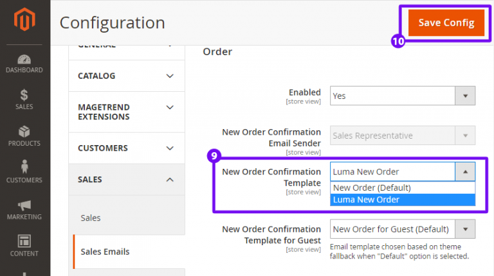Open the Products box icon menu

24,135
